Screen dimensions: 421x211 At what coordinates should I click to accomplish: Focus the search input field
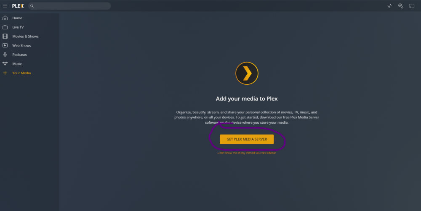(69, 6)
